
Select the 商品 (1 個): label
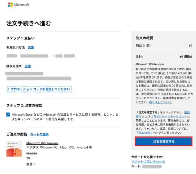tap(143, 46)
